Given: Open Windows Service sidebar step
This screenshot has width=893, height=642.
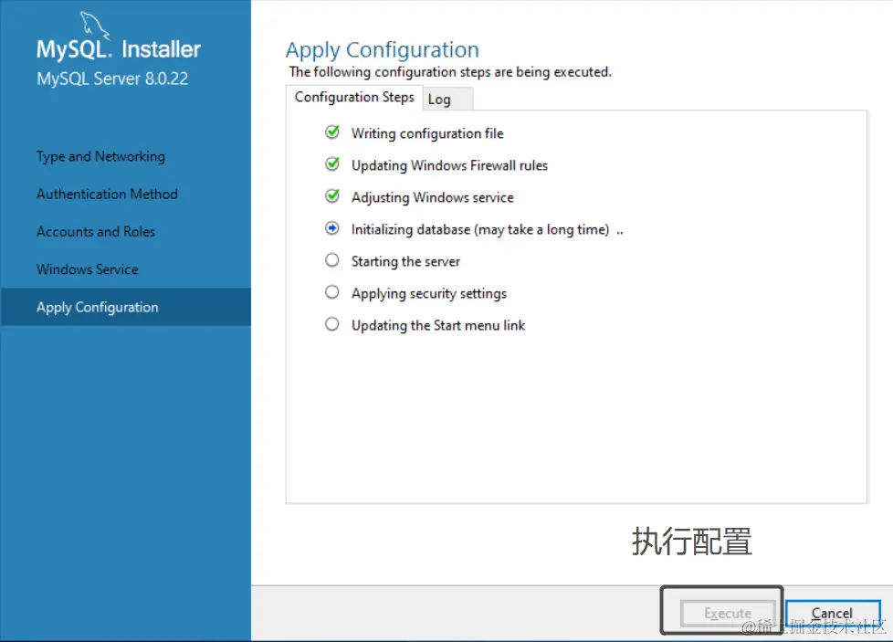Looking at the screenshot, I should (87, 269).
